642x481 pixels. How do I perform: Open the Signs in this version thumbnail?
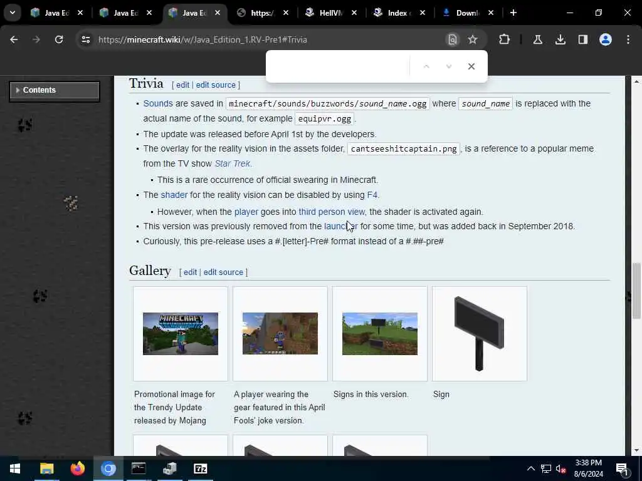point(380,334)
